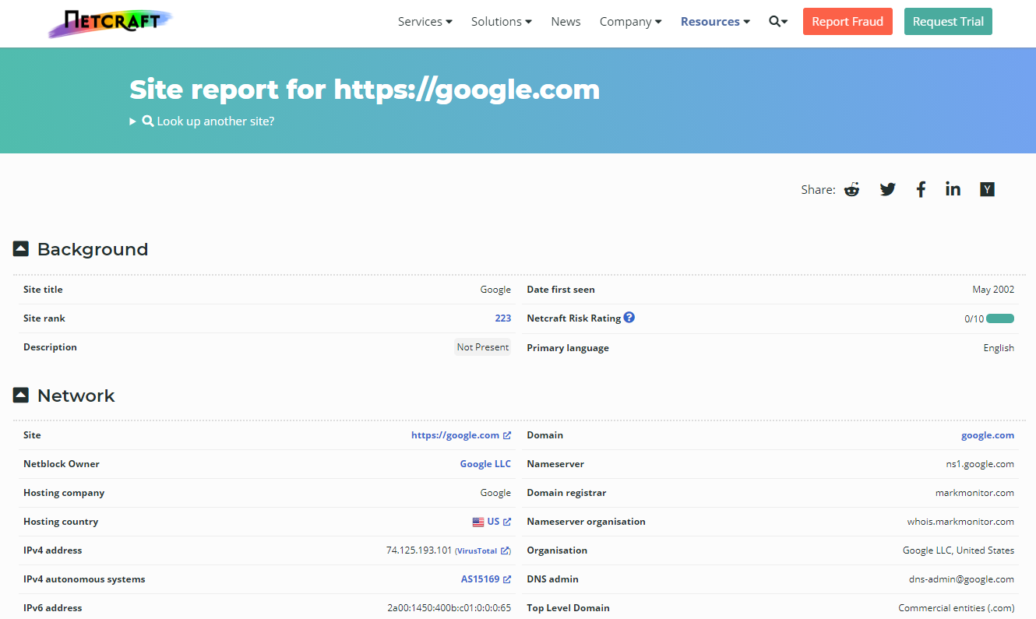Image resolution: width=1036 pixels, height=619 pixels.
Task: Open the Services dropdown menu
Action: [x=425, y=21]
